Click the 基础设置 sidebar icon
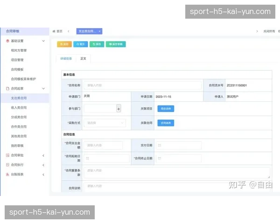Image resolution: width=280 pixels, height=224 pixels. (7, 41)
